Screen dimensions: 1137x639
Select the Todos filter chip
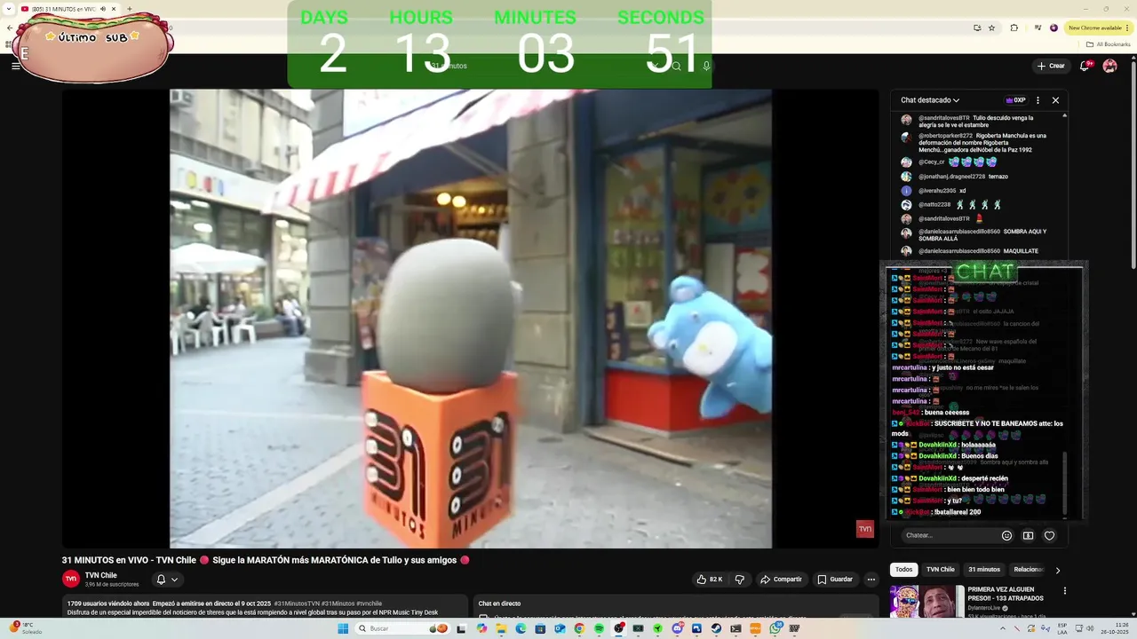pos(903,570)
